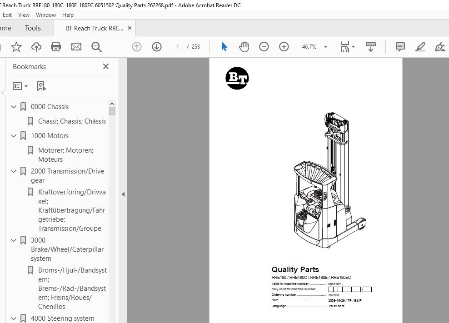The width and height of the screenshot is (449, 323).
Task: Open the 2000 Transmission/Drive gear bookmark
Action: (68, 175)
